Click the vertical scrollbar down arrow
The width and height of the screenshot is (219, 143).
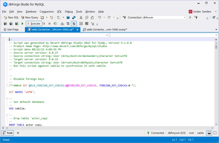pos(216,124)
